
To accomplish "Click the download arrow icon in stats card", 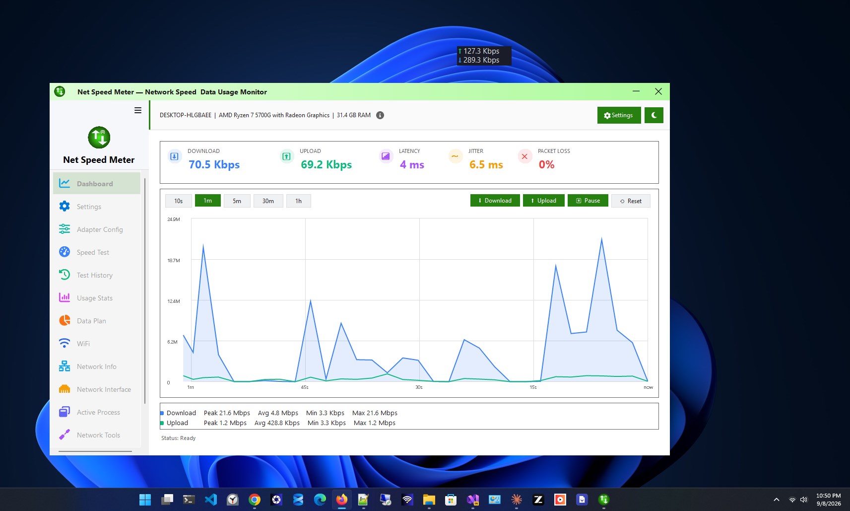I will pos(175,156).
